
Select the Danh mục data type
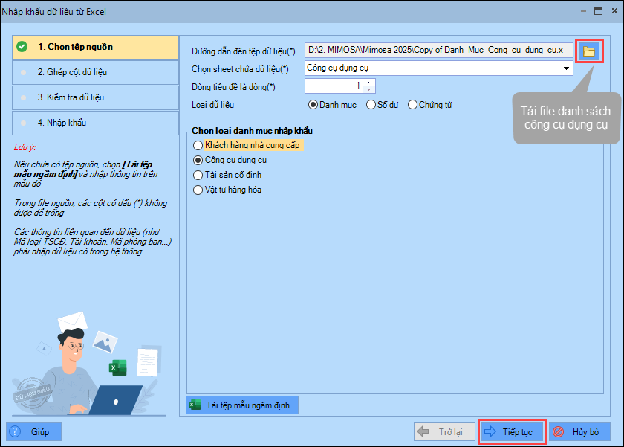[x=332, y=105]
